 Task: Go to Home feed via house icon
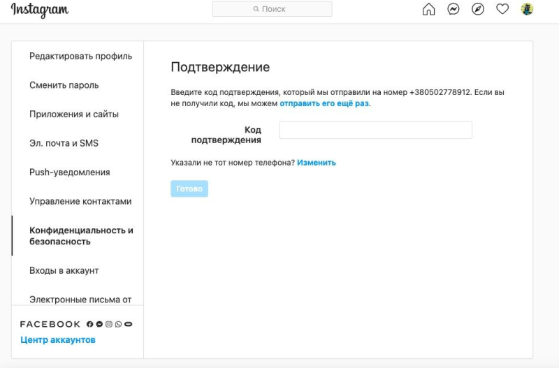click(x=428, y=9)
